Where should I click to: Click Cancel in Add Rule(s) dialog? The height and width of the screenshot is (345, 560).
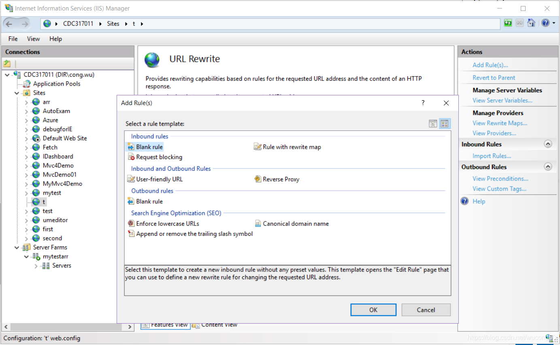pos(426,310)
